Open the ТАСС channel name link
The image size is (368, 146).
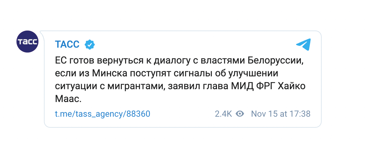tap(67, 45)
